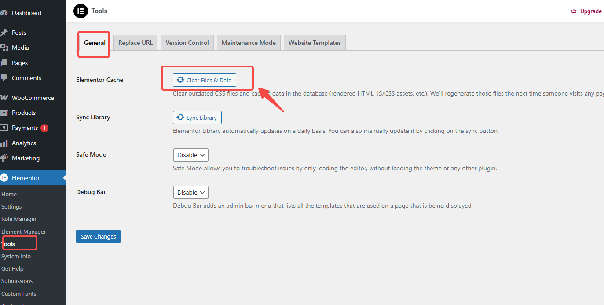Click the Upgrade link with crown icon
This screenshot has width=604, height=305.
(589, 11)
